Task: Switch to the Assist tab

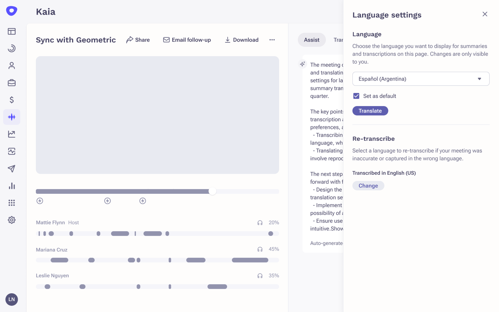Action: pos(311,40)
